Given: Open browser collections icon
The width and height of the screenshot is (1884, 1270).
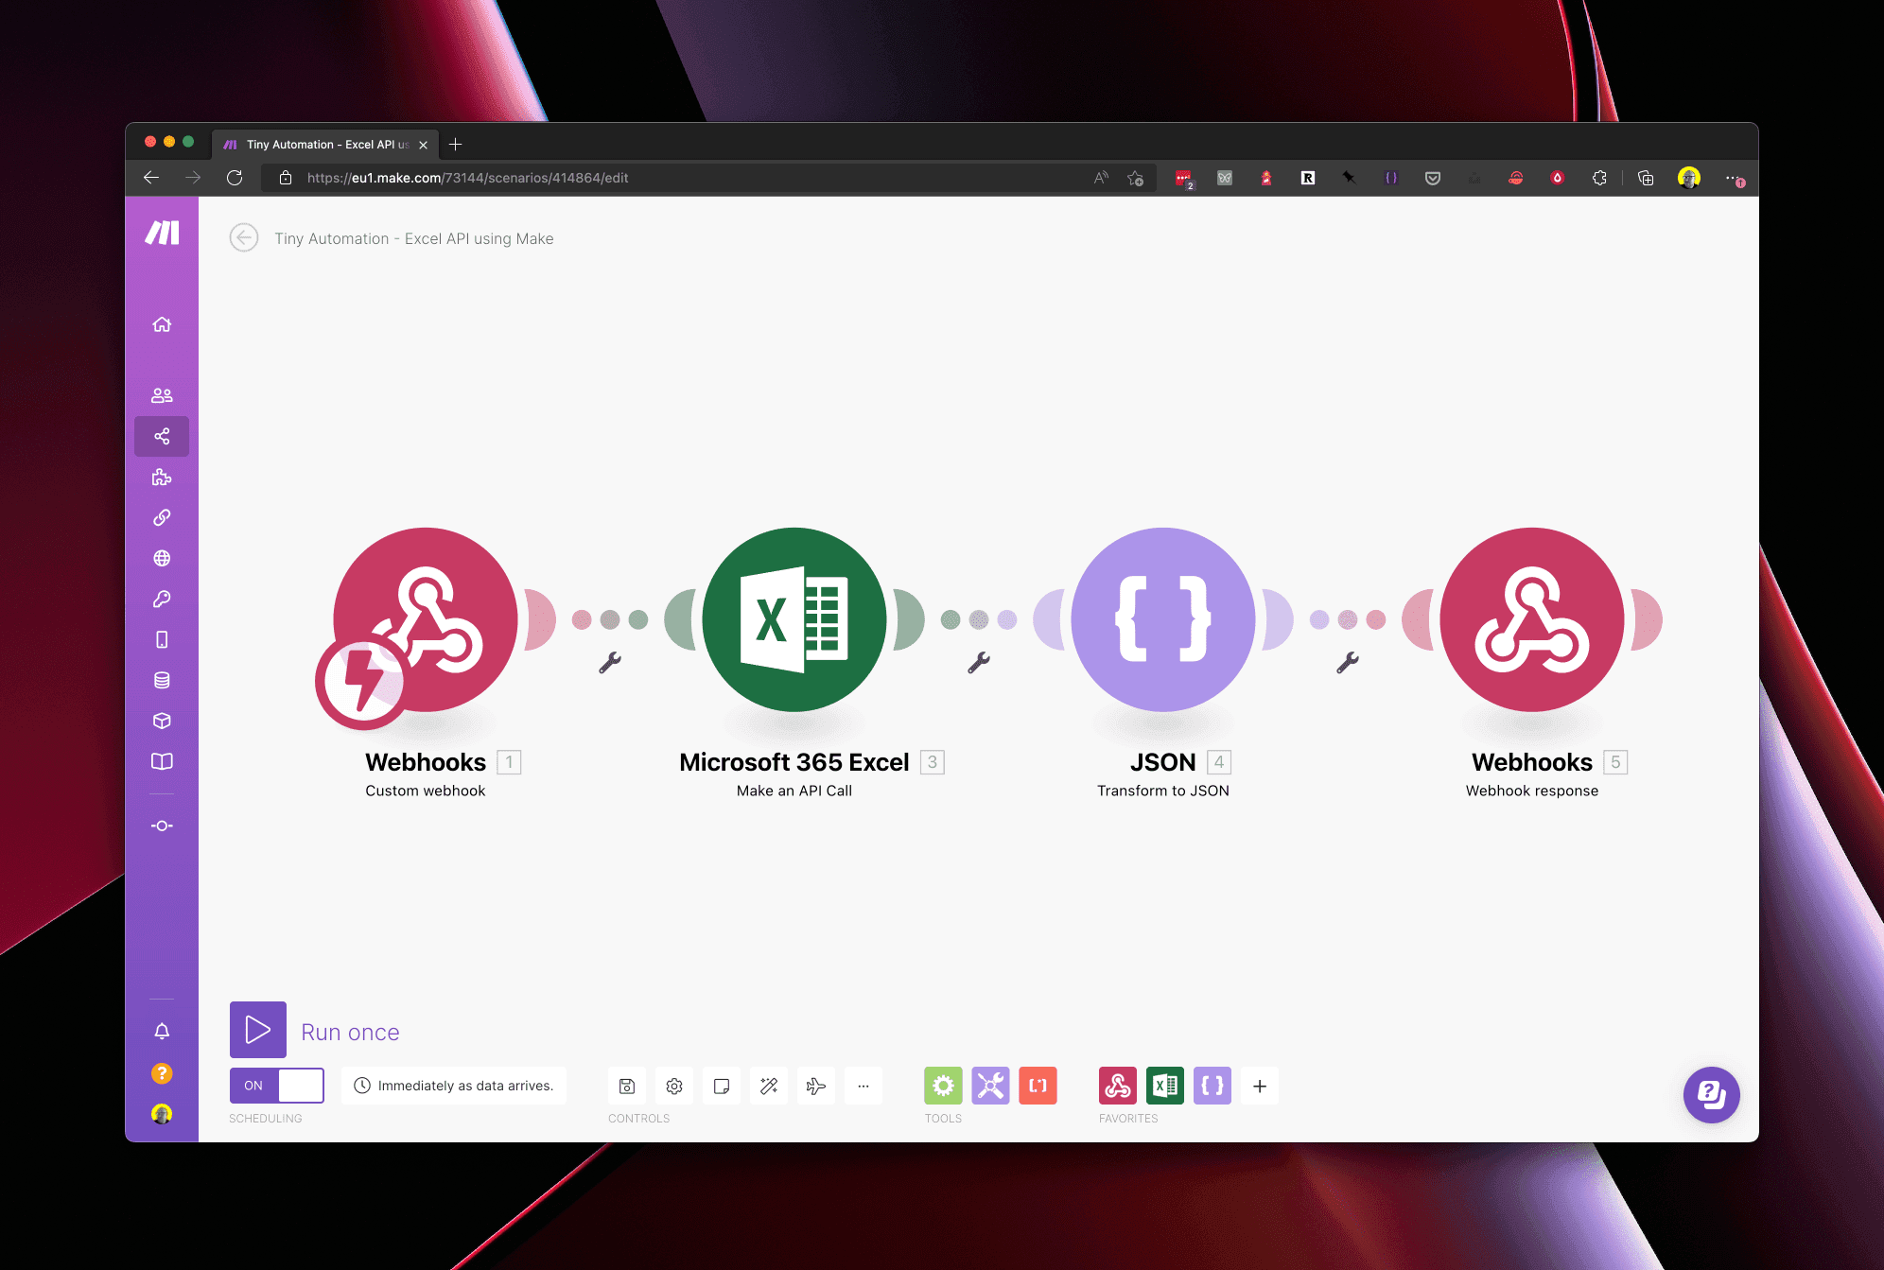Looking at the screenshot, I should pos(1646,178).
